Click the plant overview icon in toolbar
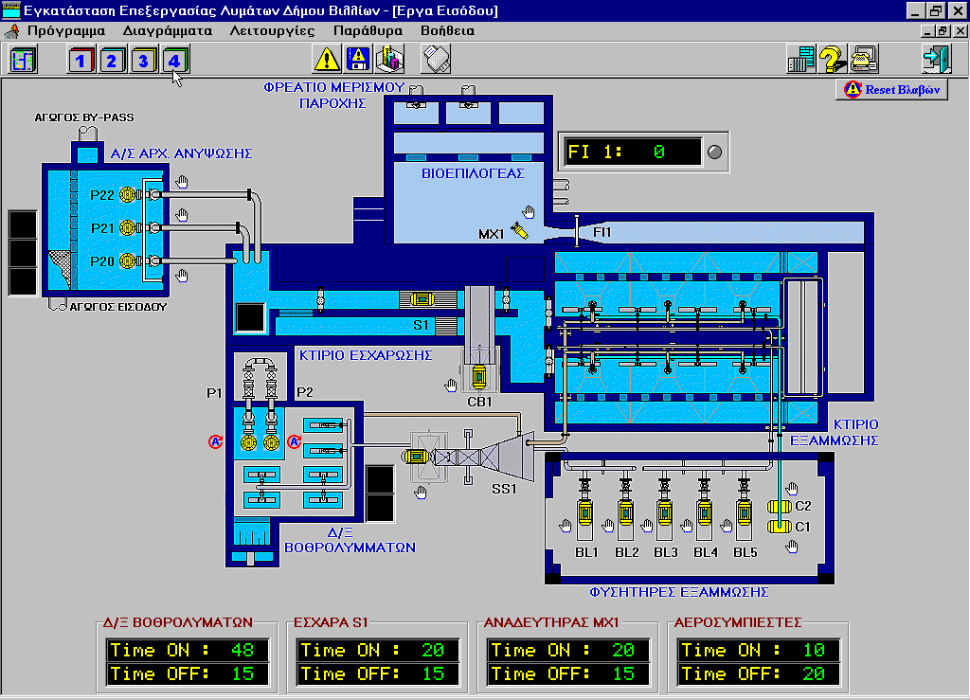Viewport: 970px width, 700px height. coord(22,60)
